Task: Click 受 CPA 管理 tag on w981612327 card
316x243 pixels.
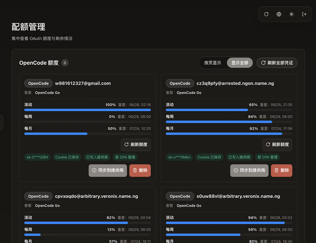Action: pyautogui.click(x=125, y=157)
